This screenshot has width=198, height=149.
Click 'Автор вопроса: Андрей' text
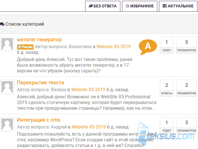click(42, 127)
